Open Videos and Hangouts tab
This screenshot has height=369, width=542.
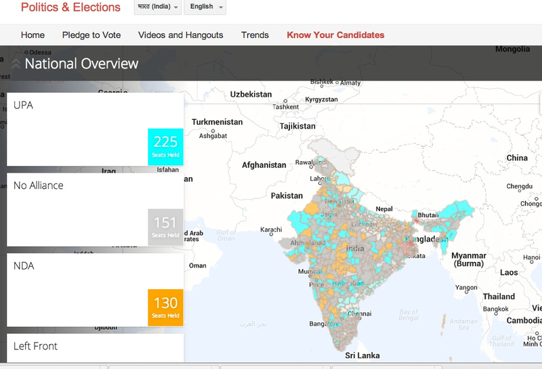181,35
